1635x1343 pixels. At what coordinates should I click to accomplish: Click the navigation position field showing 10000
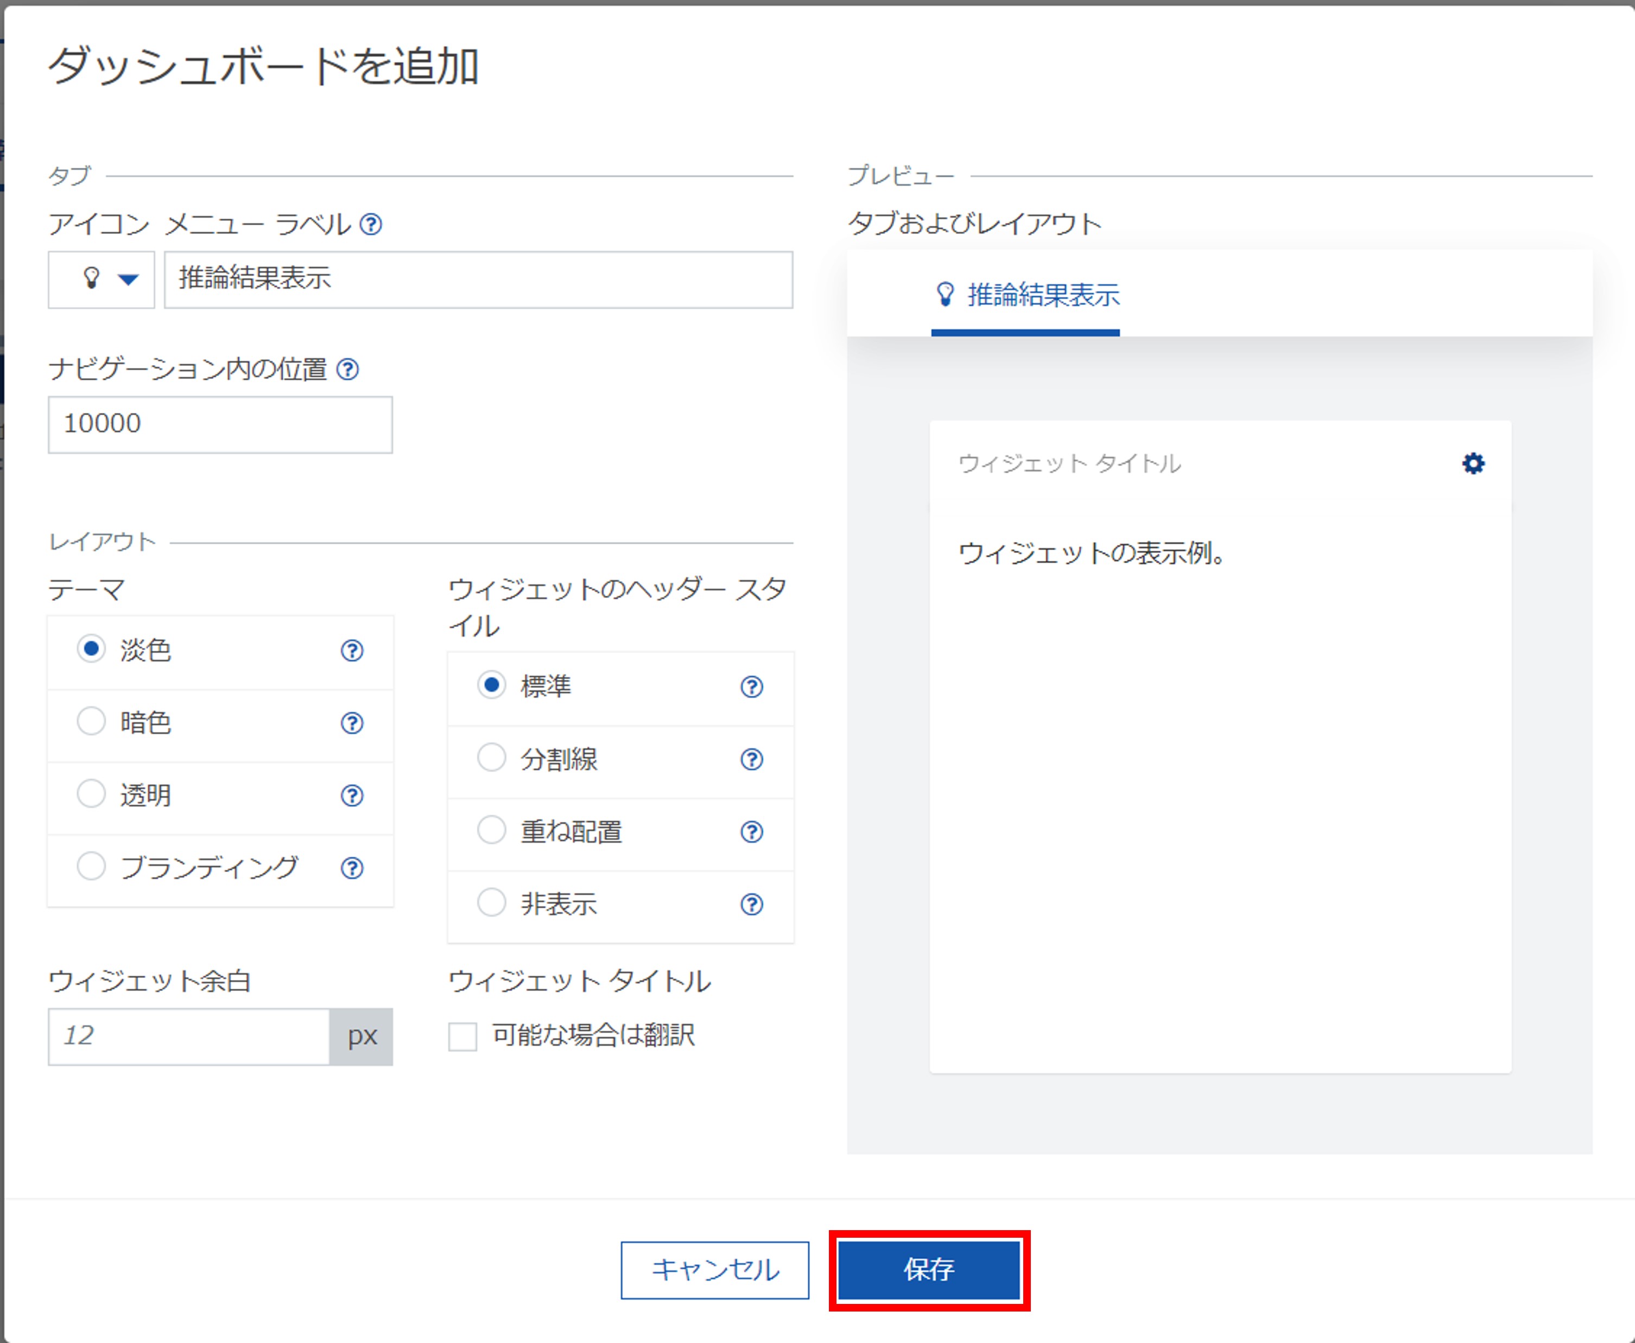[x=220, y=424]
